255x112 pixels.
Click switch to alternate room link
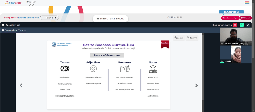click(x=29, y=18)
